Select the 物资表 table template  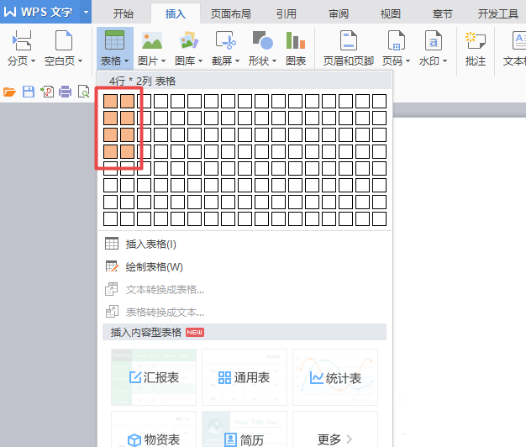tap(154, 429)
